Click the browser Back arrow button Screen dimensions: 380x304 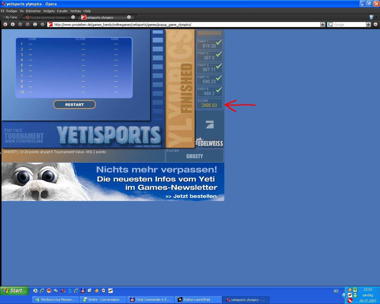click(x=13, y=24)
